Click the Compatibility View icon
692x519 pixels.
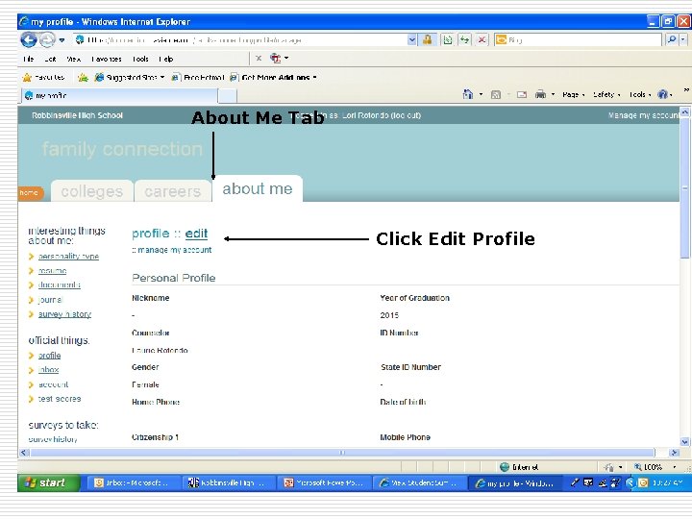coord(448,40)
